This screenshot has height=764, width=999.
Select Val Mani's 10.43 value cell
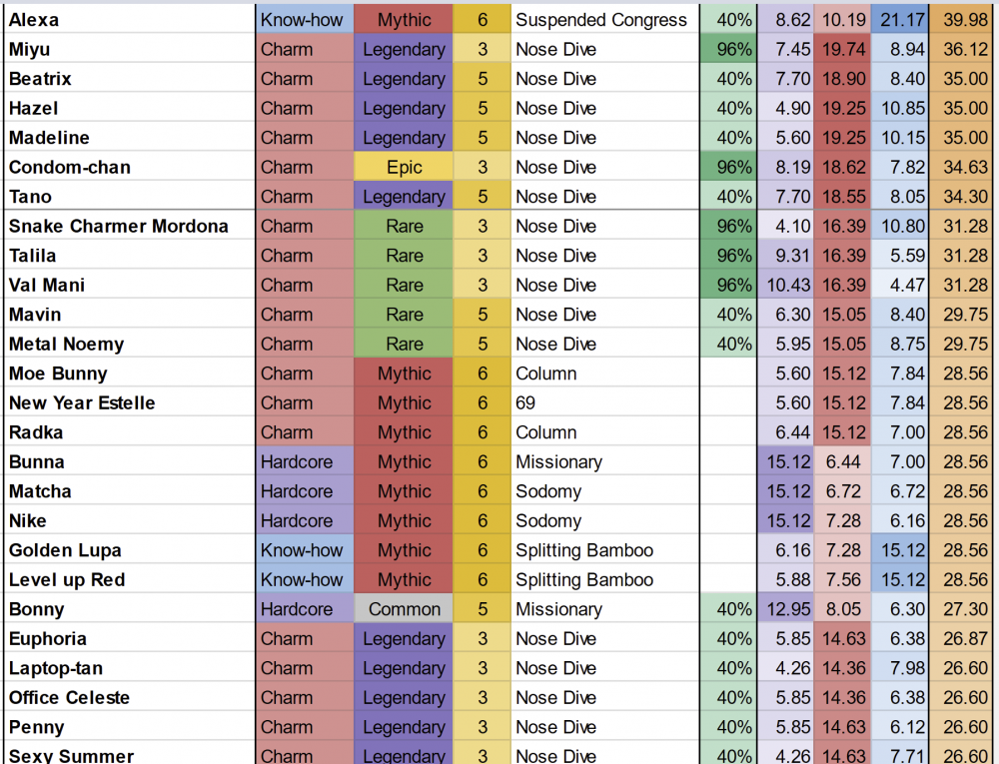[785, 286]
